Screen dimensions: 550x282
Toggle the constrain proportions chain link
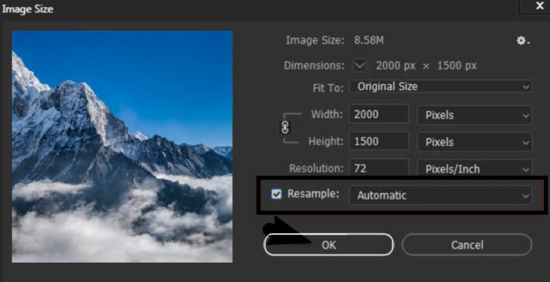[x=285, y=128]
